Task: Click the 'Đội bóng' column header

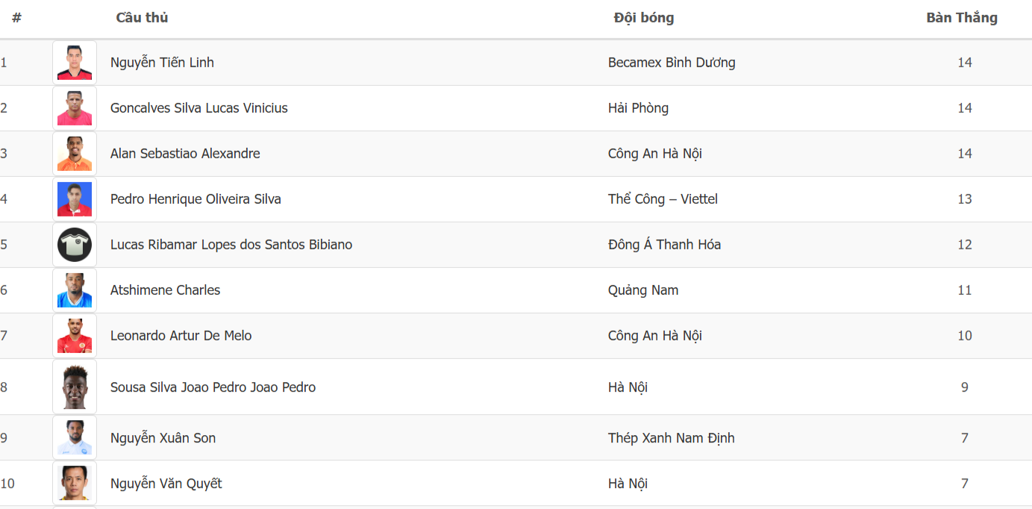Action: coord(643,18)
